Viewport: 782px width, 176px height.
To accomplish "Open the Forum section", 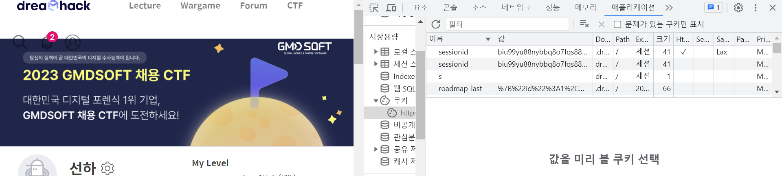I will 254,6.
